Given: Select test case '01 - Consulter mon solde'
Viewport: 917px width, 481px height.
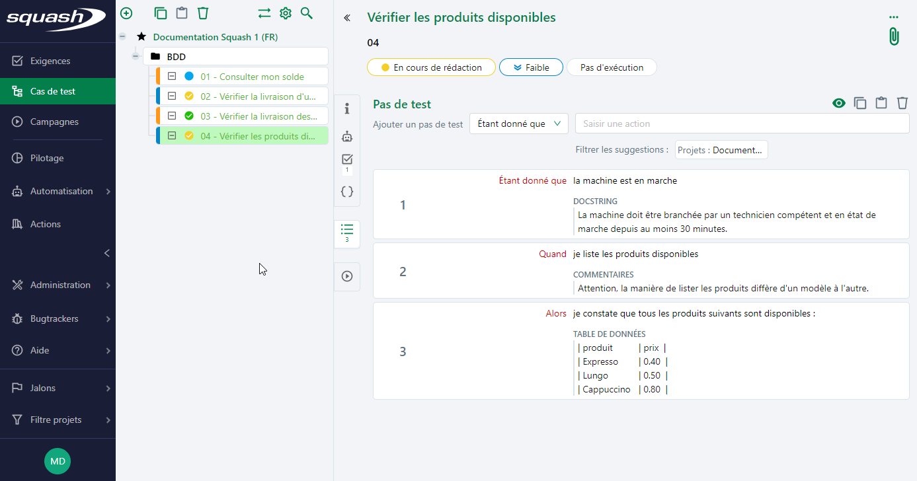Looking at the screenshot, I should 252,77.
